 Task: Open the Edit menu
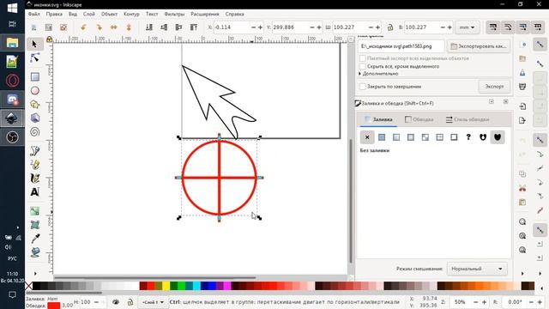coord(54,14)
